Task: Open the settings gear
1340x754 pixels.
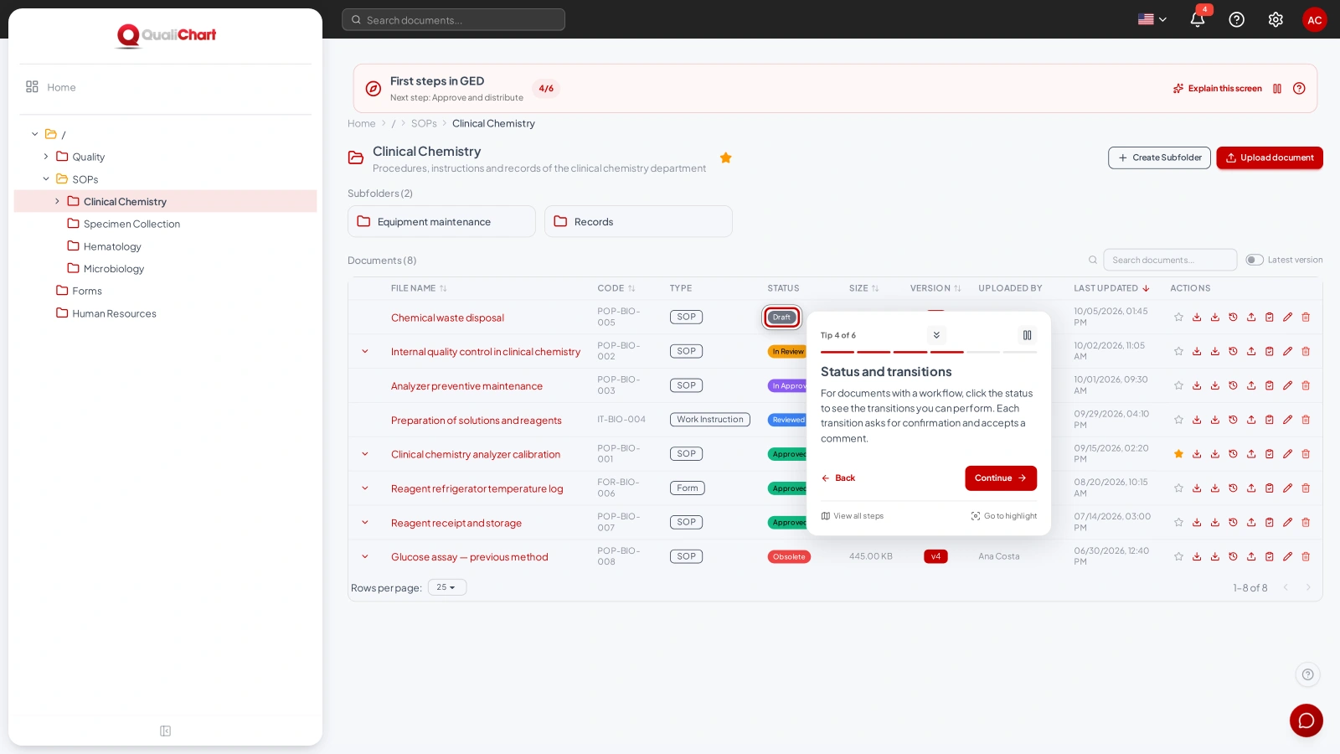Action: click(x=1276, y=19)
